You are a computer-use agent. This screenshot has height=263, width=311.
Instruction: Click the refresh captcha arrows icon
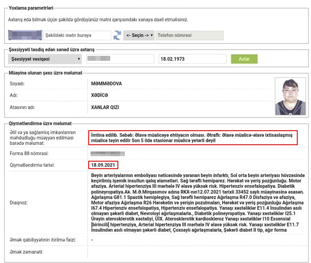(117, 35)
